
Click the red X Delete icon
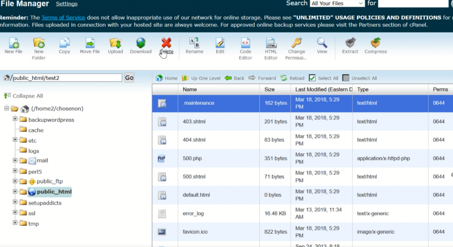[166, 43]
